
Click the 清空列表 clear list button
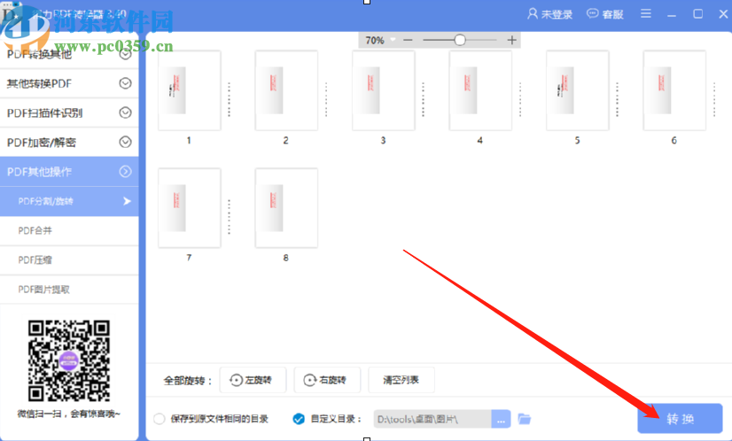point(401,380)
